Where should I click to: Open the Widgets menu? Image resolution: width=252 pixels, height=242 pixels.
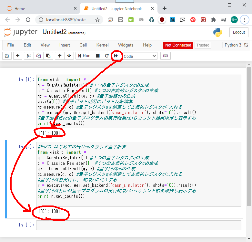[126, 45]
